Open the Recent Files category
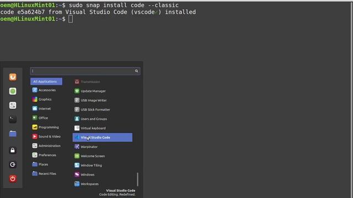This screenshot has width=353, height=198. coord(46,174)
